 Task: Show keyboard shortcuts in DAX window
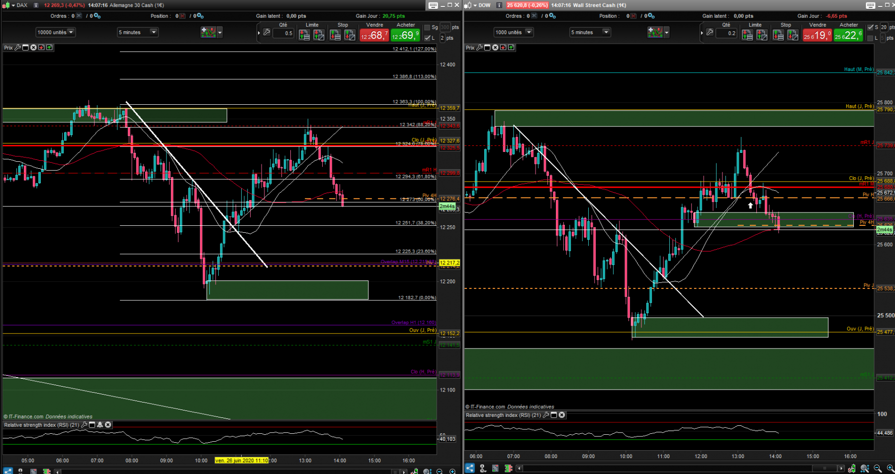(x=433, y=5)
